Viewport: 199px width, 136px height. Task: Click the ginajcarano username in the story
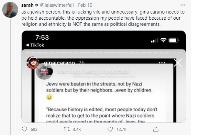pyautogui.click(x=58, y=62)
